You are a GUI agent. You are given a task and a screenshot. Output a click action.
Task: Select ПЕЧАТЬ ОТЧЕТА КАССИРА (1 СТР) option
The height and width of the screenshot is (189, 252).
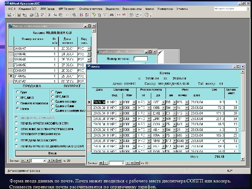point(16,123)
